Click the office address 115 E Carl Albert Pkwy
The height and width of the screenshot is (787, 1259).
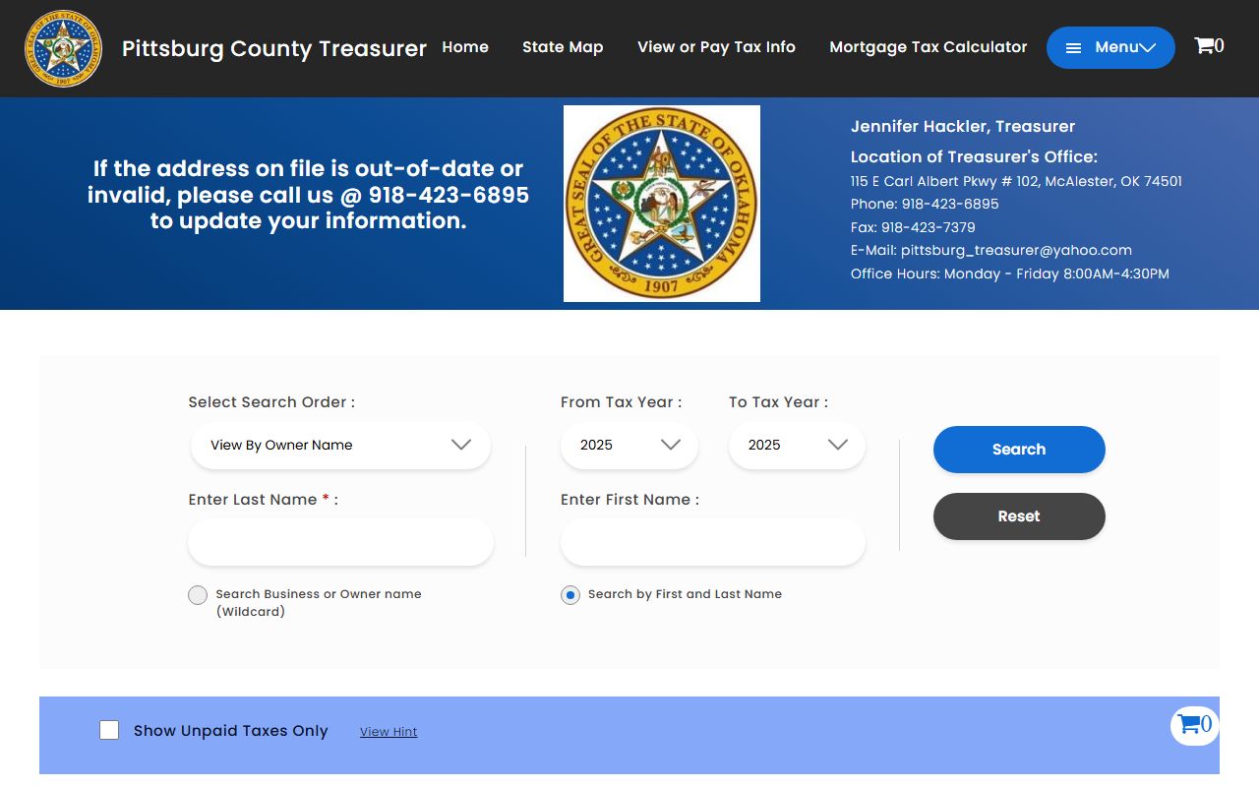coord(1016,181)
